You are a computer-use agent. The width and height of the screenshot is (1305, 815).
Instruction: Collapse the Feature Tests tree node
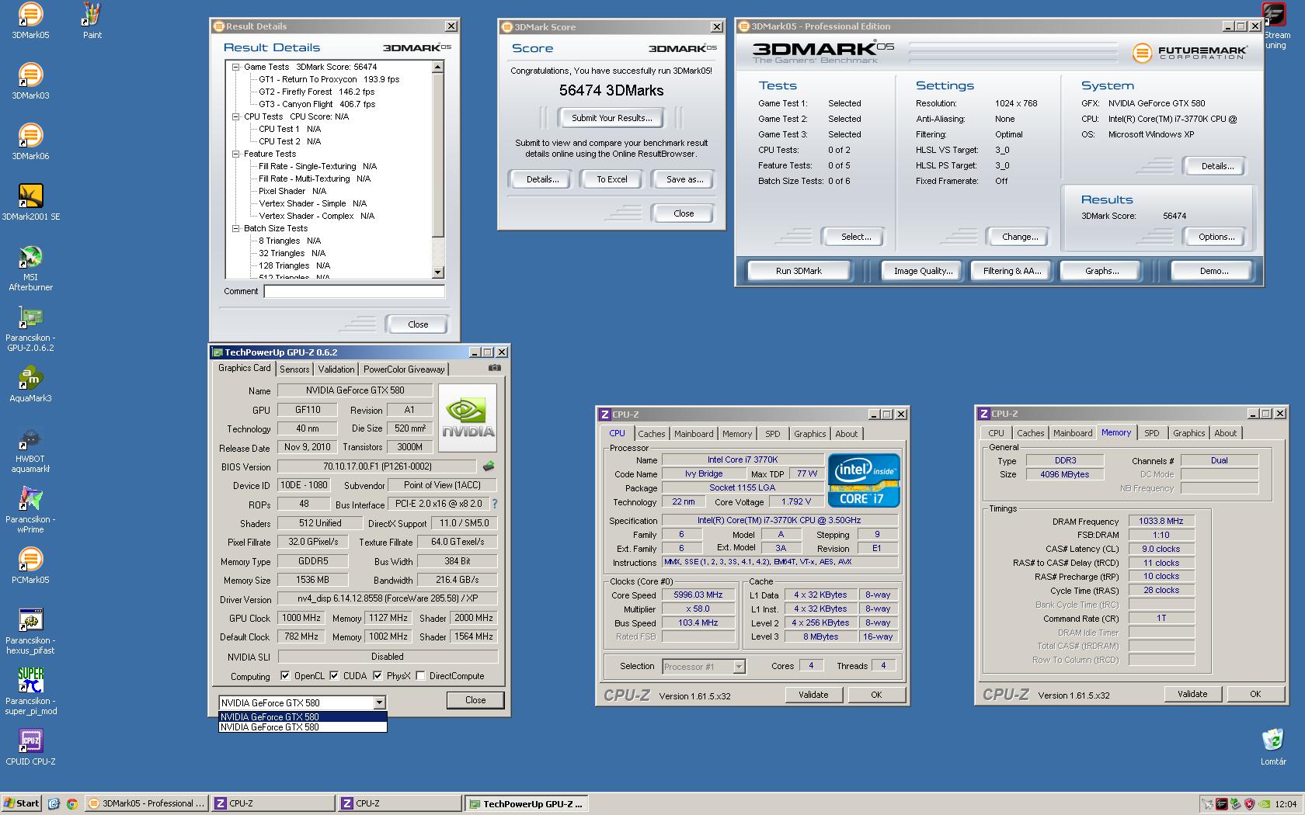235,154
